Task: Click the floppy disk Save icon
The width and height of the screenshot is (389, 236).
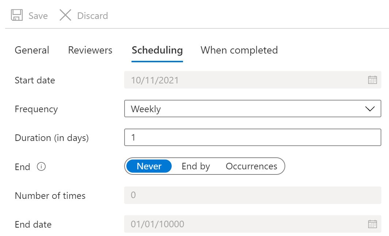Action: click(x=16, y=15)
